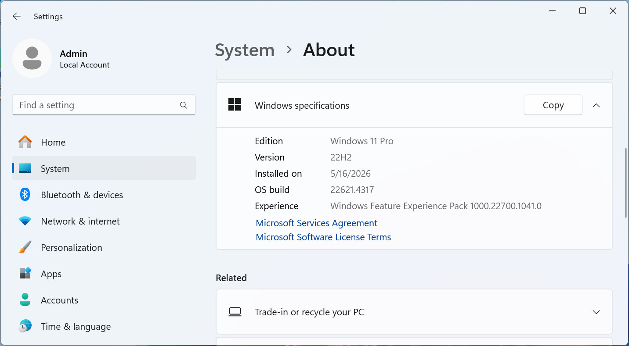
Task: Click the Find a setting field
Action: point(104,105)
